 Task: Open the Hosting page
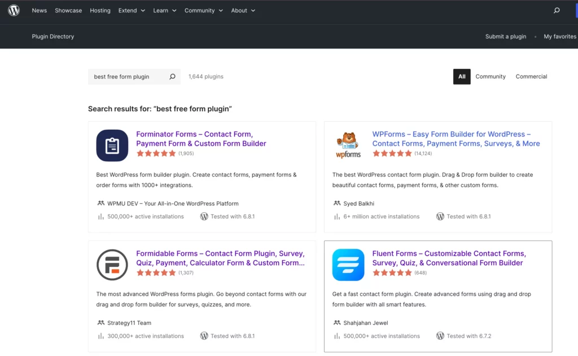coord(100,10)
